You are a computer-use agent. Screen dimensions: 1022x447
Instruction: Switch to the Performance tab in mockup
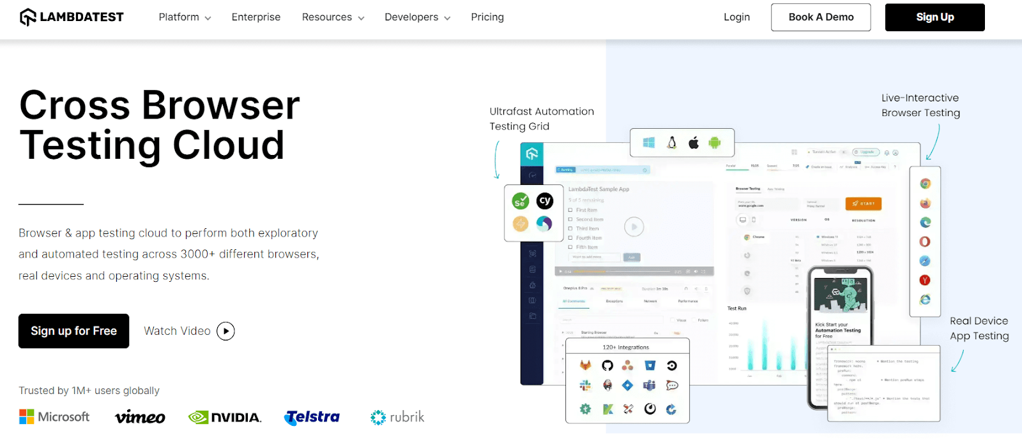(x=688, y=301)
